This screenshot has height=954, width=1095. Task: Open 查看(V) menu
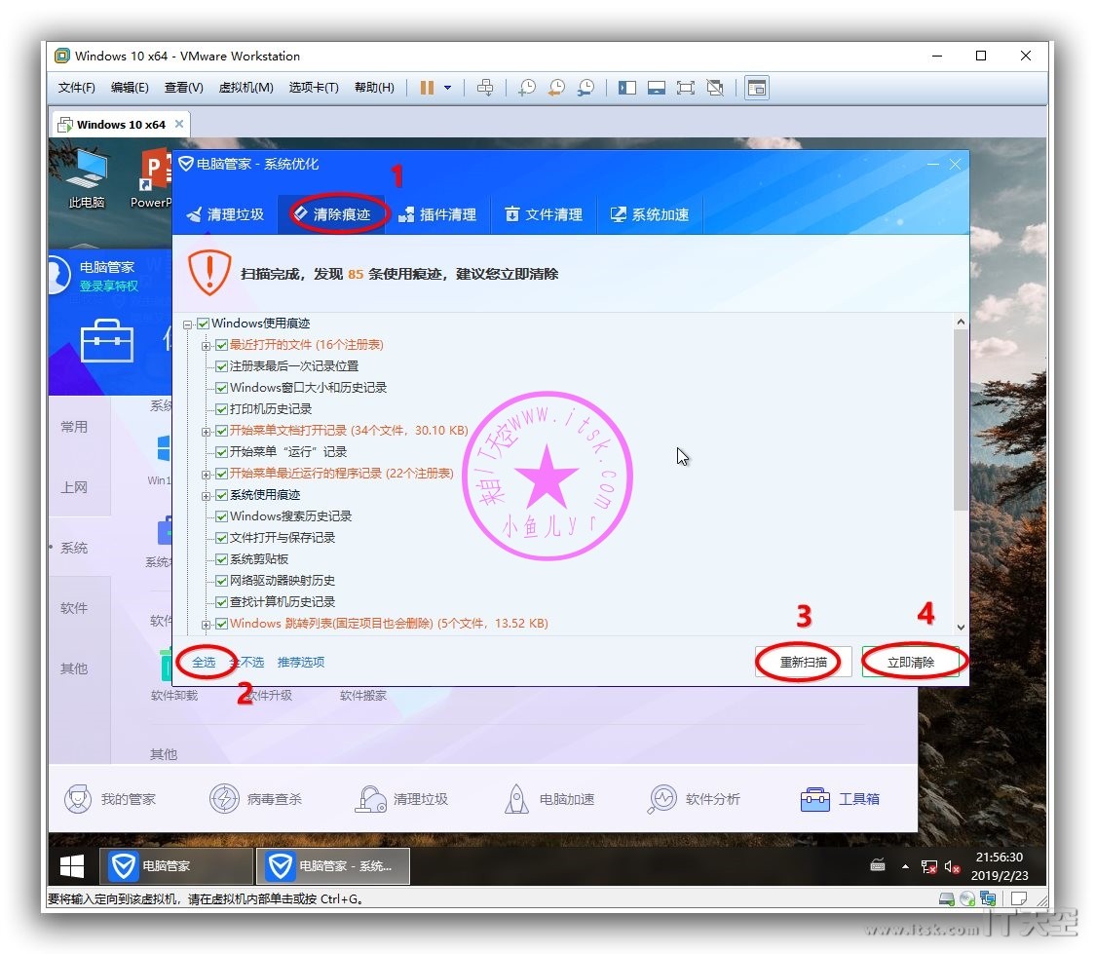184,88
